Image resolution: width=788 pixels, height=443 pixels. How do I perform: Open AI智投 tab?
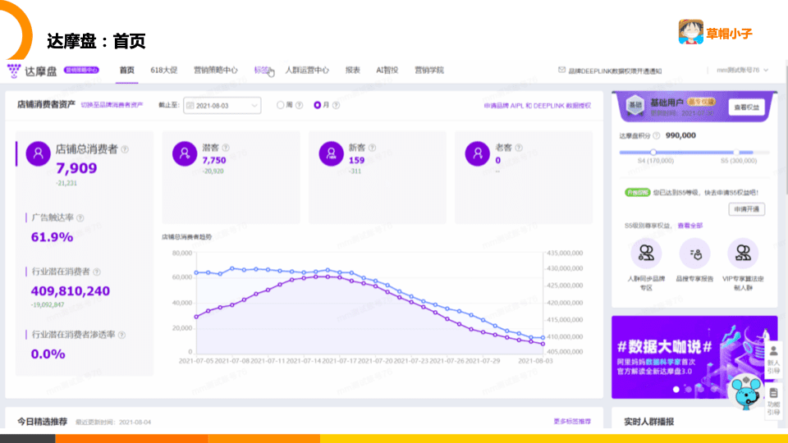point(387,71)
